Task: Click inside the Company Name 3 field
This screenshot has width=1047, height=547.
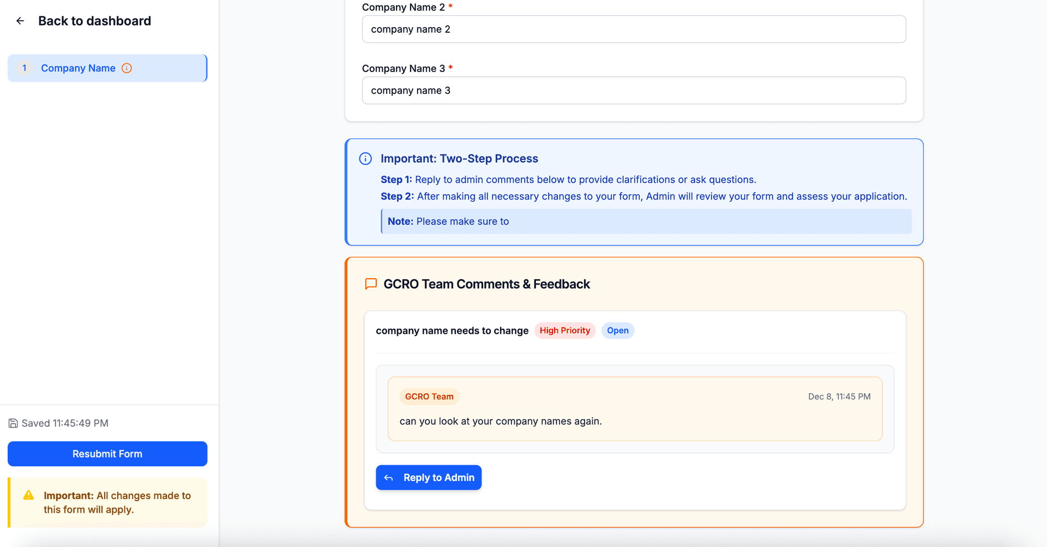Action: coord(633,90)
